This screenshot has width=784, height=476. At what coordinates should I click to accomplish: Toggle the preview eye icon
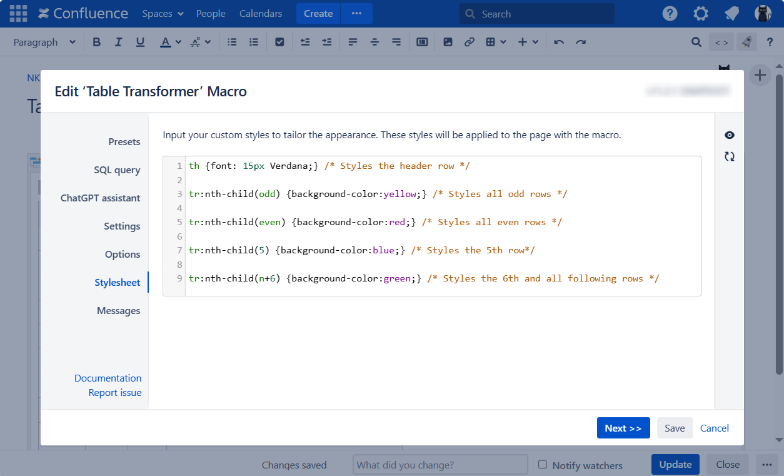click(729, 135)
